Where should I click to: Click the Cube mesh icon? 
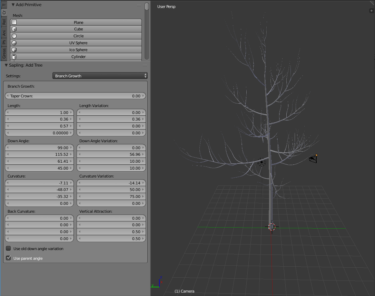click(x=14, y=29)
